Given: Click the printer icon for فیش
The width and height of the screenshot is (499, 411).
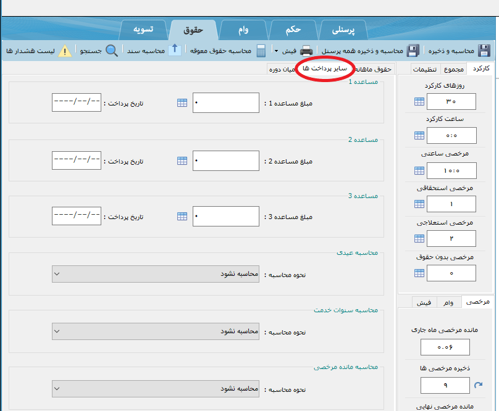Looking at the screenshot, I should 306,51.
